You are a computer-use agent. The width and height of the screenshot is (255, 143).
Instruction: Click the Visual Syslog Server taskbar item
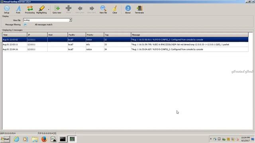(72, 139)
